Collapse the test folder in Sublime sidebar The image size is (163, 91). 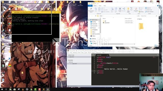[x=69, y=62]
